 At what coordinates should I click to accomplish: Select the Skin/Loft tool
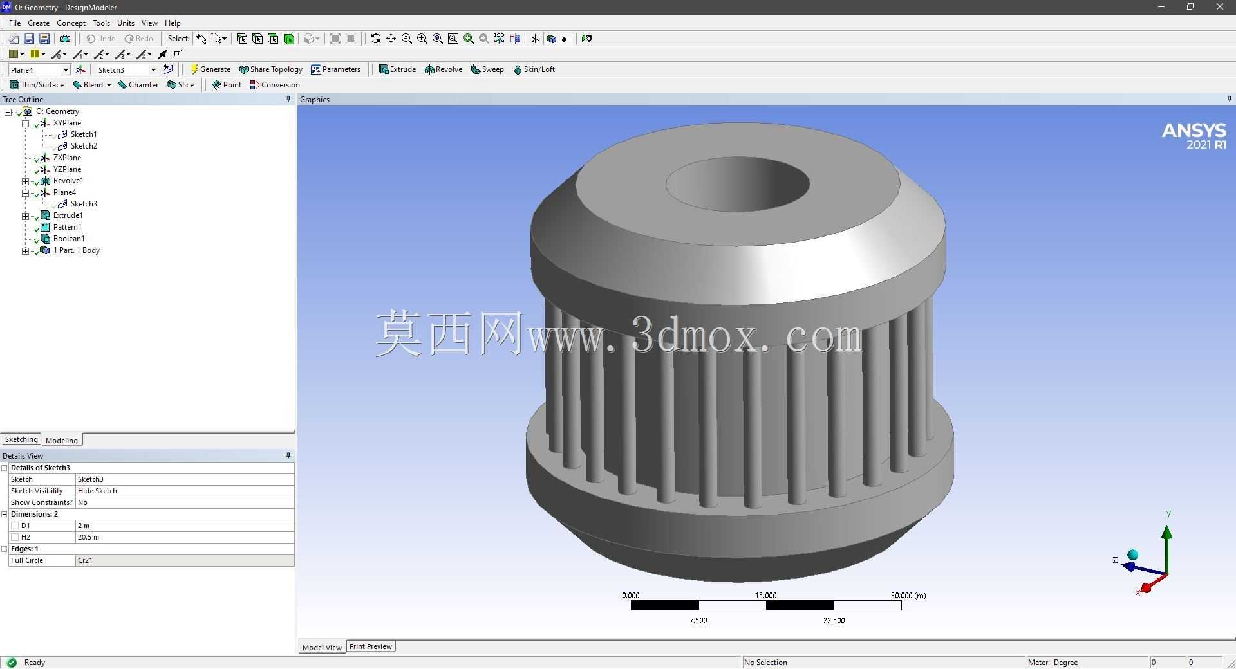[534, 69]
